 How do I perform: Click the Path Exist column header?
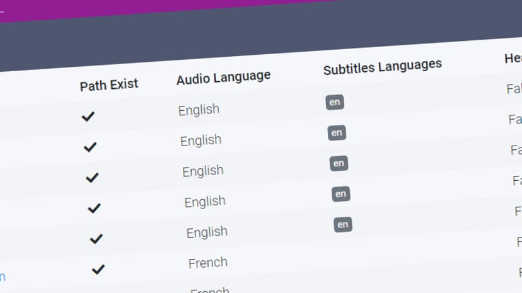click(x=109, y=85)
